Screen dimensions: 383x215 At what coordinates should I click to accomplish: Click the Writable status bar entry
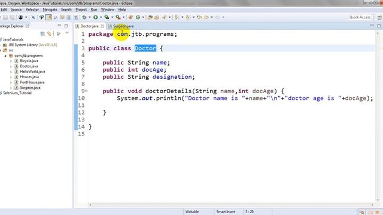pyautogui.click(x=192, y=212)
